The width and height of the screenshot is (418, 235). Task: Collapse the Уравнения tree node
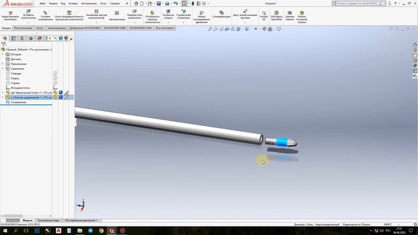point(3,69)
